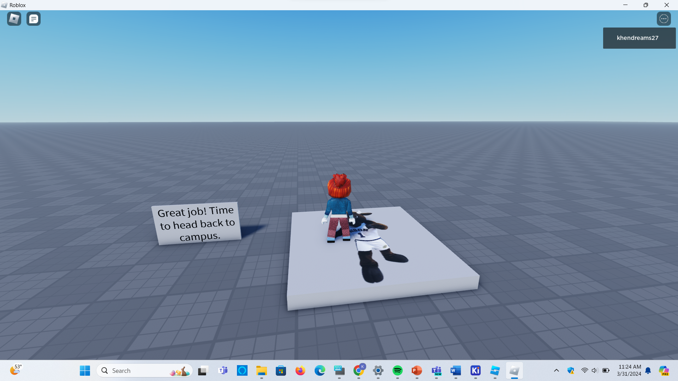The height and width of the screenshot is (381, 678).
Task: Launch Firefox from the taskbar
Action: click(x=300, y=370)
